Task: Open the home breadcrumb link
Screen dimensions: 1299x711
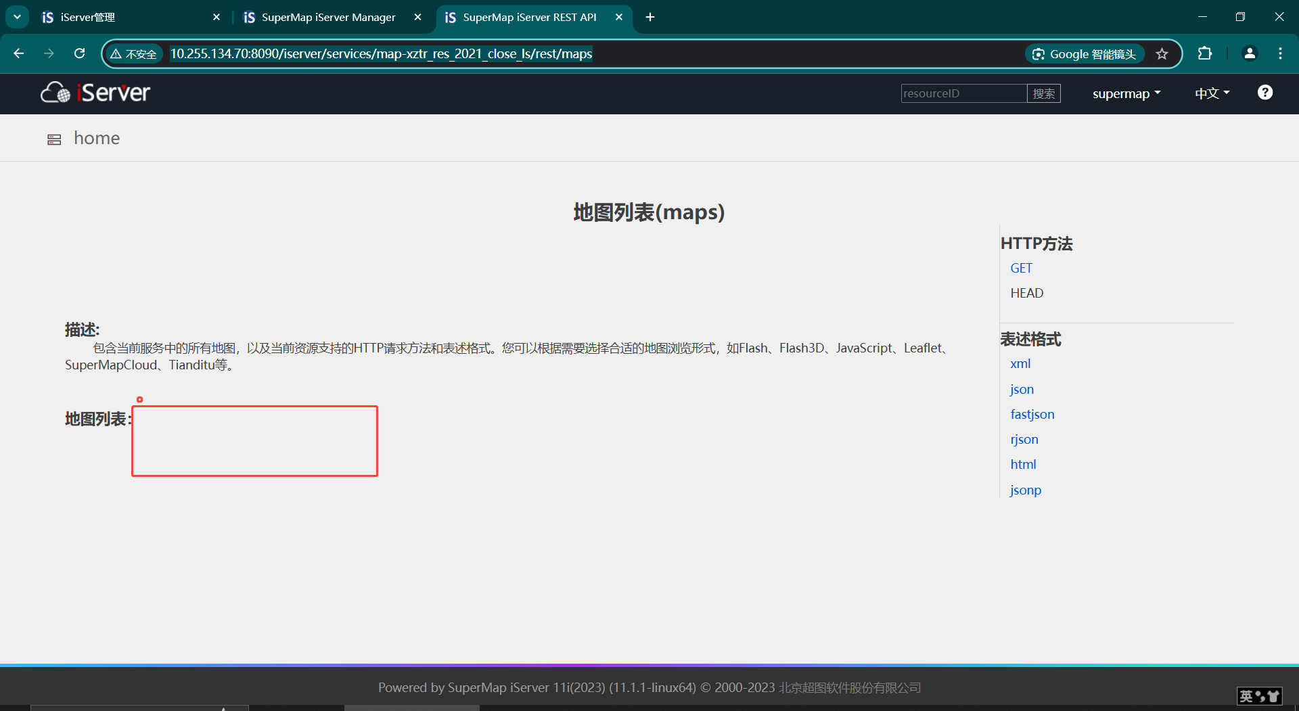Action: (x=97, y=138)
